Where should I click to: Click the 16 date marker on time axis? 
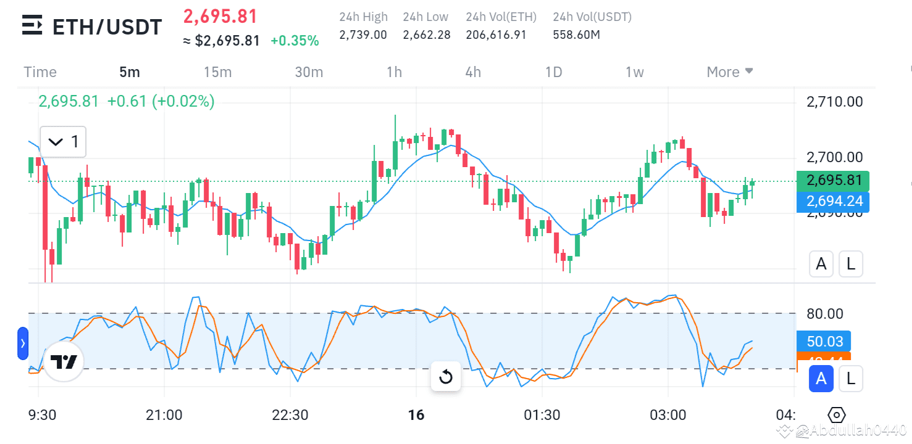point(417,415)
